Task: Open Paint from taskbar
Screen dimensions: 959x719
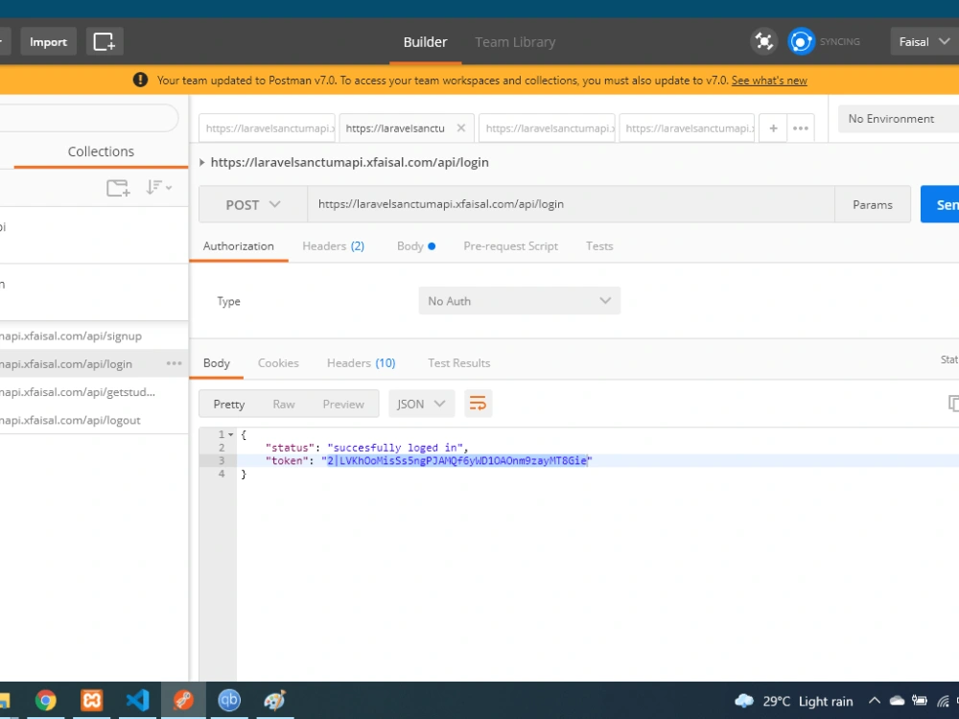Action: point(274,700)
